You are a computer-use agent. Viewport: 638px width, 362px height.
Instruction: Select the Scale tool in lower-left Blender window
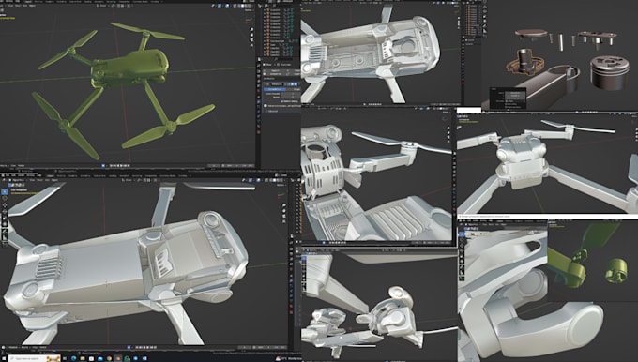(x=5, y=218)
